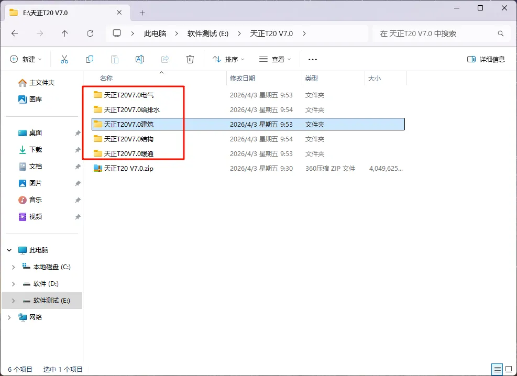Click the Copy icon in toolbar

tap(90, 59)
